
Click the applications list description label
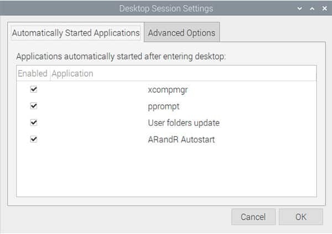point(121,56)
